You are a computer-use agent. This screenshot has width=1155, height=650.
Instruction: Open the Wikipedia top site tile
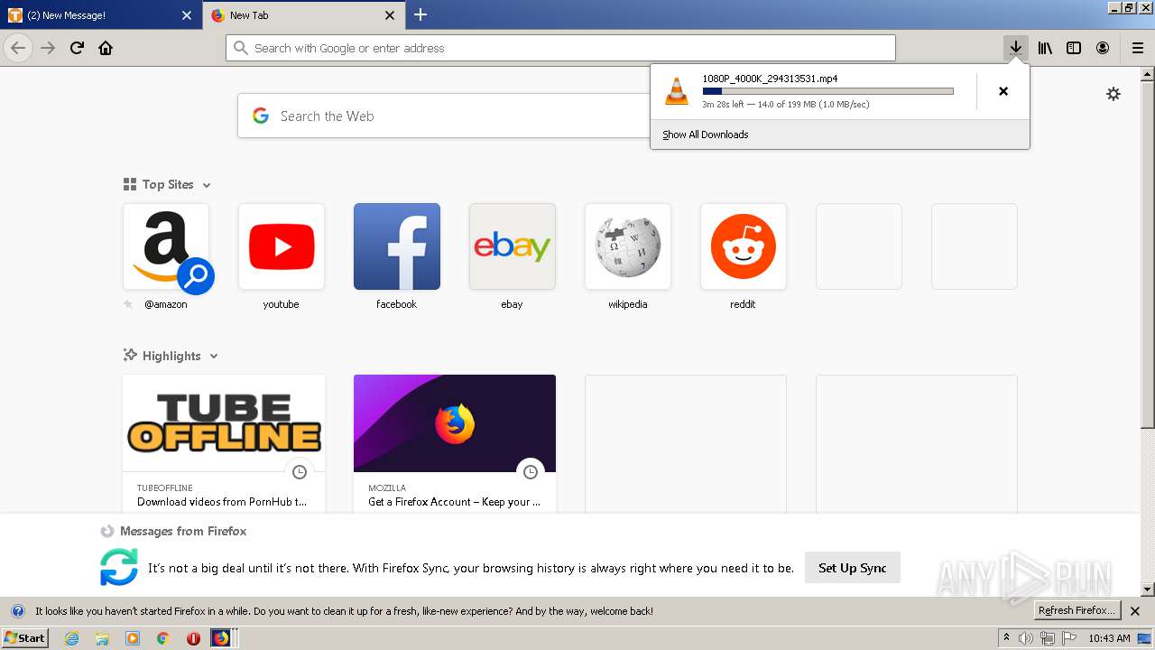pos(628,246)
